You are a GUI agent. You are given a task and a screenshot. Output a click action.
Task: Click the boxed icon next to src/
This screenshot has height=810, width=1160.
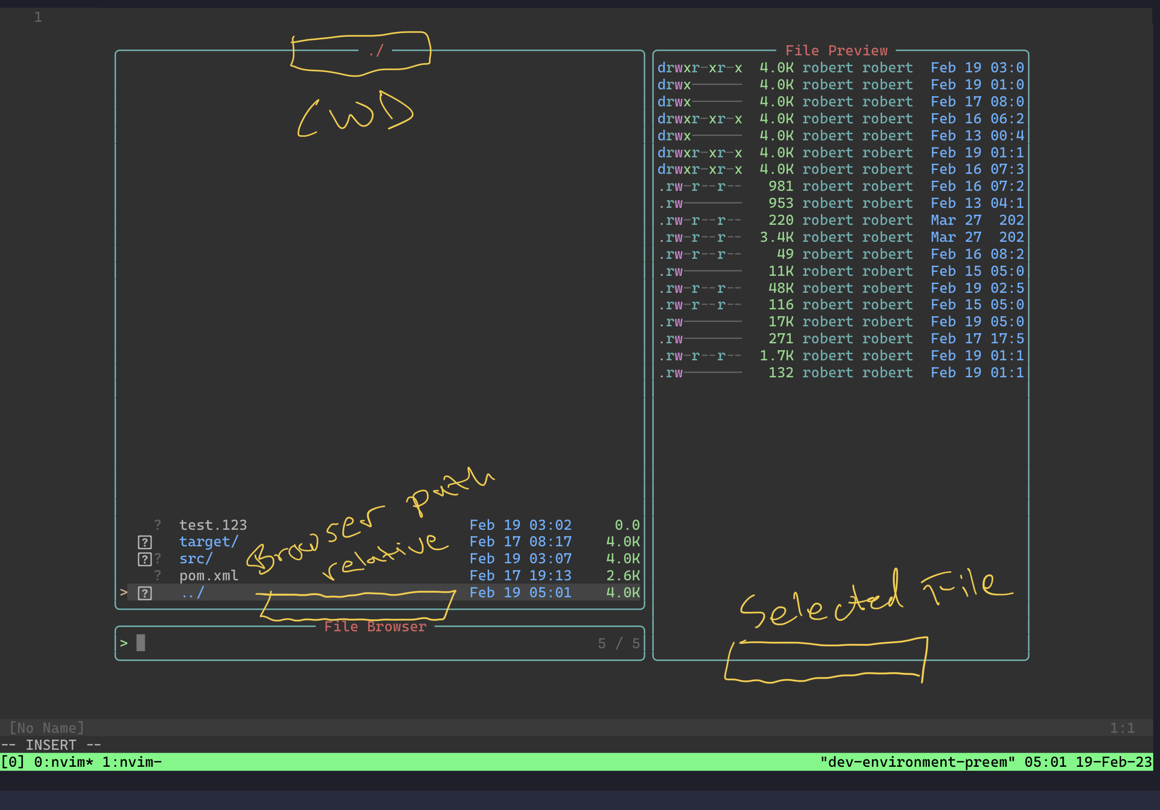pos(144,558)
